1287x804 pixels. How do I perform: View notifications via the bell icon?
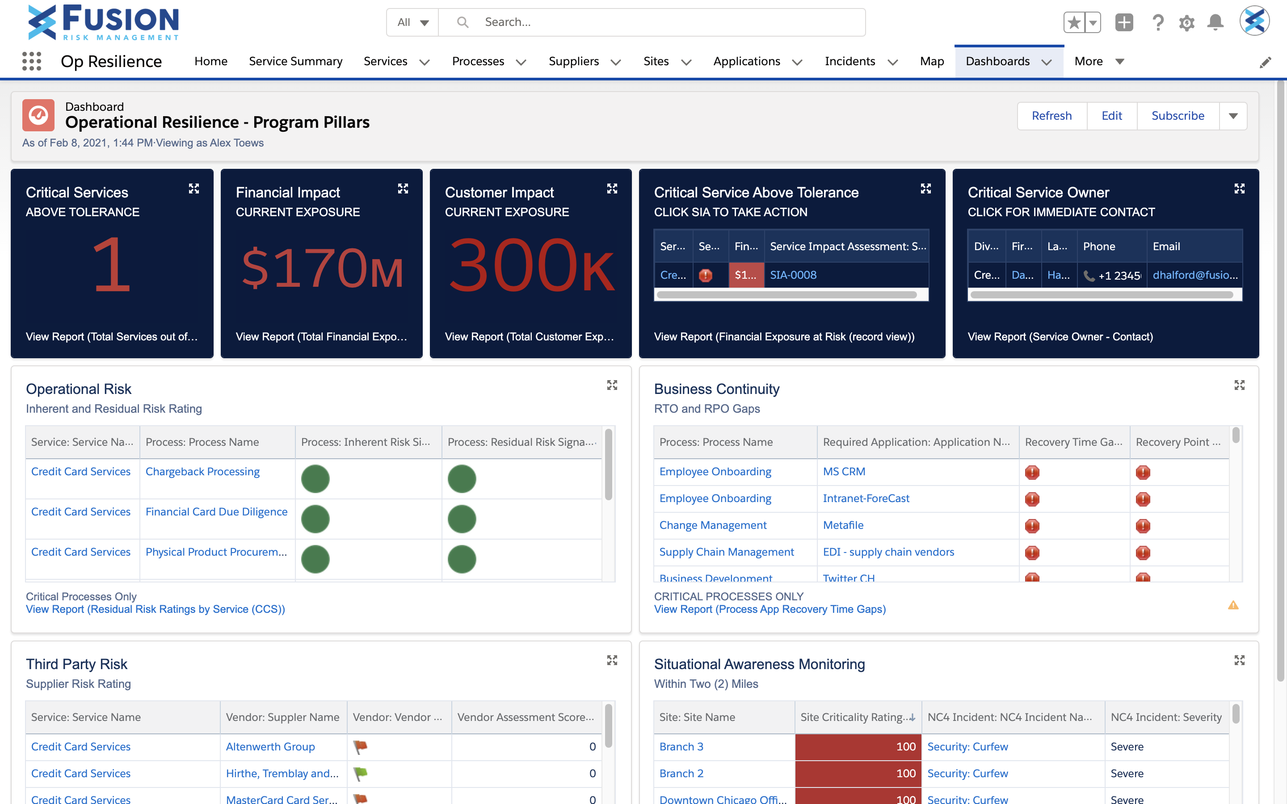pyautogui.click(x=1215, y=22)
